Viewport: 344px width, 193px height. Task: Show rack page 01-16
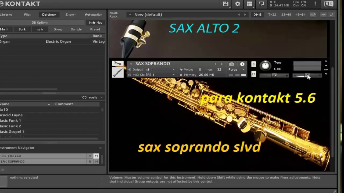(x=257, y=14)
